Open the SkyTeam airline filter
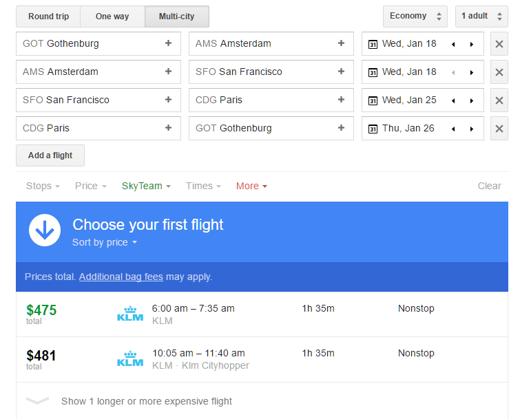 point(146,186)
